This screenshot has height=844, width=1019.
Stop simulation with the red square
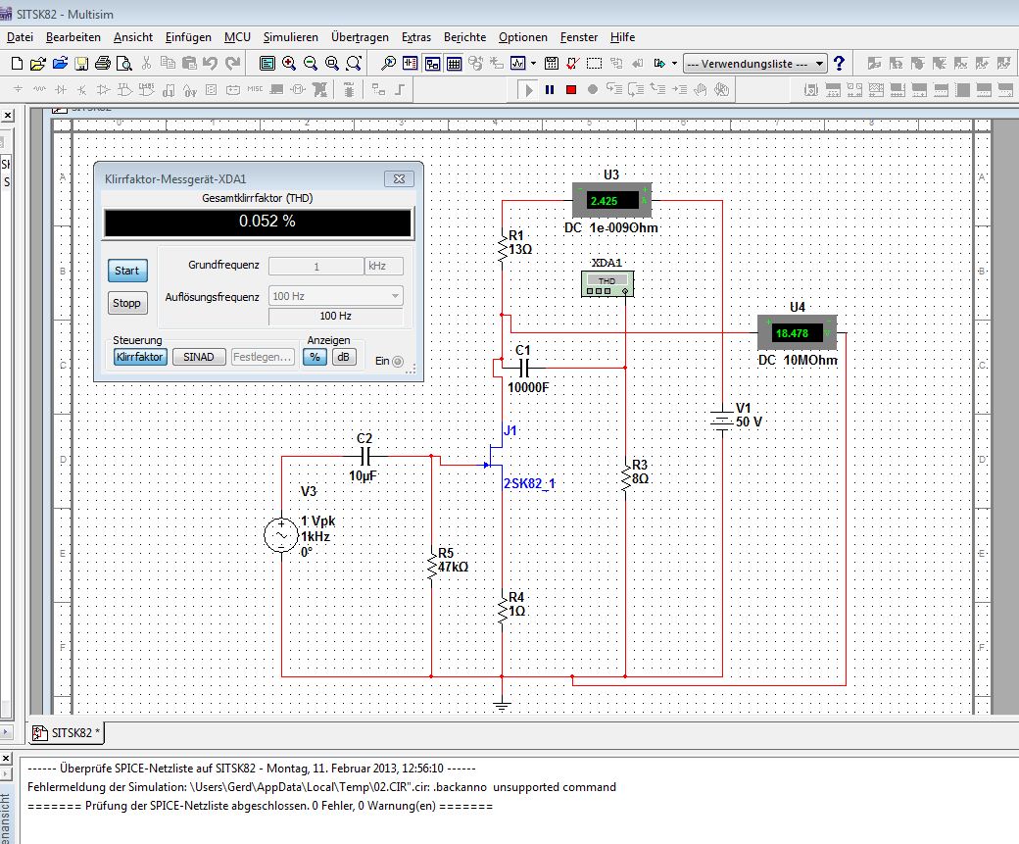(x=571, y=90)
